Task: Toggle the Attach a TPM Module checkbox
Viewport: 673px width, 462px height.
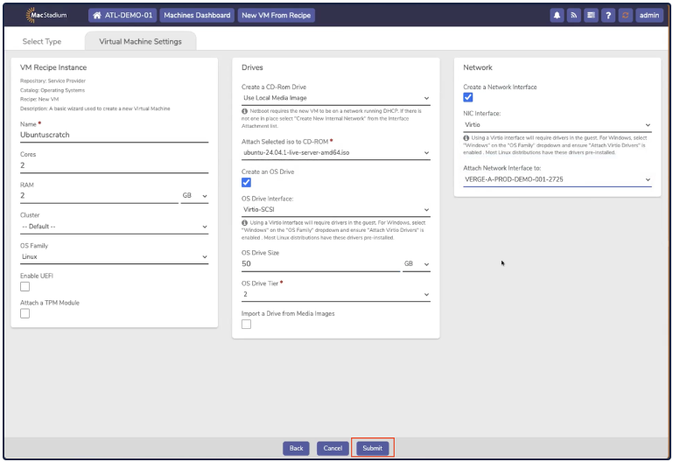Action: pyautogui.click(x=25, y=313)
